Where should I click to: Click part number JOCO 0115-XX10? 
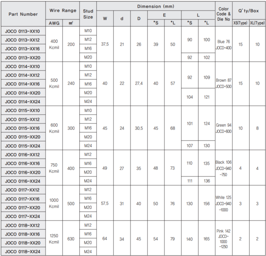click(x=23, y=111)
